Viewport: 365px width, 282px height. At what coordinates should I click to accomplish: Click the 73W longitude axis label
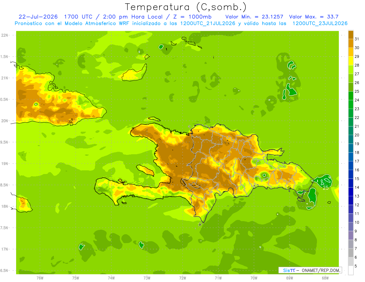point(147,278)
